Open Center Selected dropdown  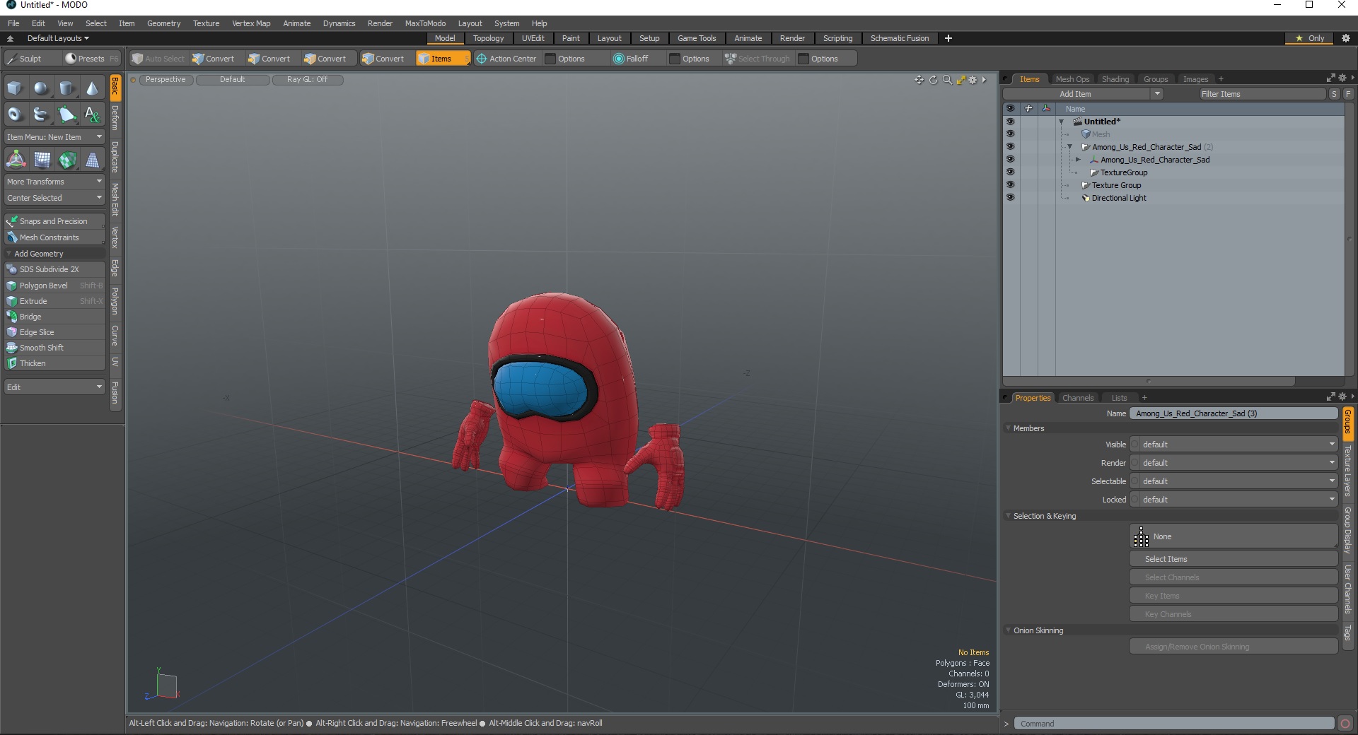pos(54,198)
